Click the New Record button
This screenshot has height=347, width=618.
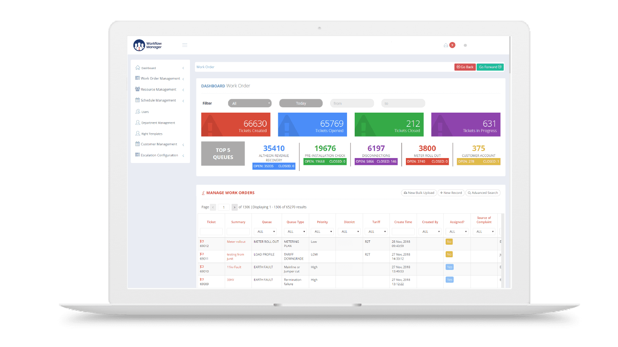point(451,193)
